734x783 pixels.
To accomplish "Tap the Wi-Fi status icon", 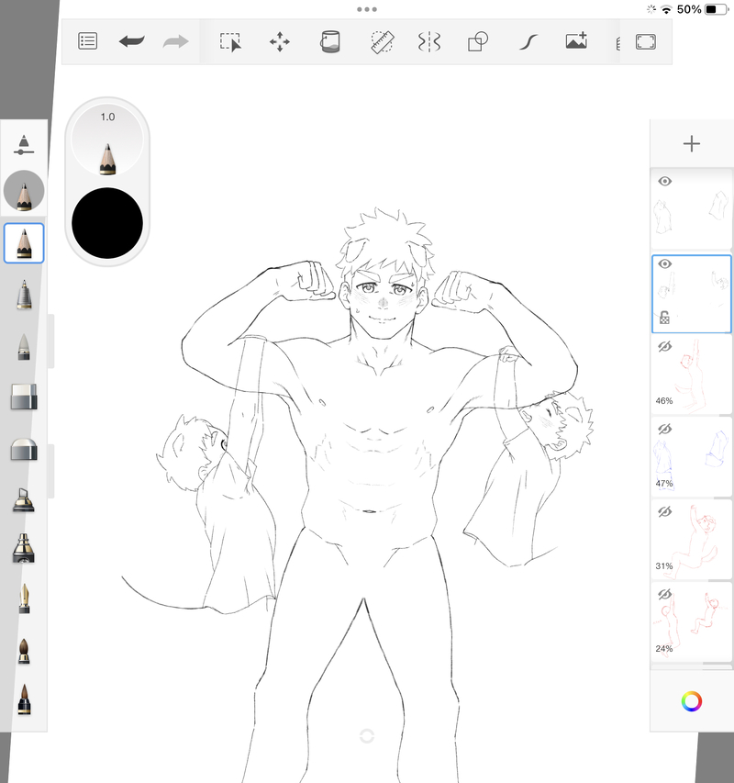I will 666,9.
